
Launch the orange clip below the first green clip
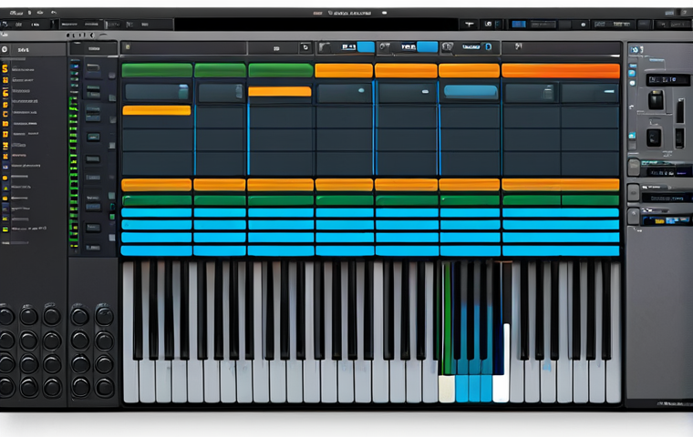click(x=157, y=110)
